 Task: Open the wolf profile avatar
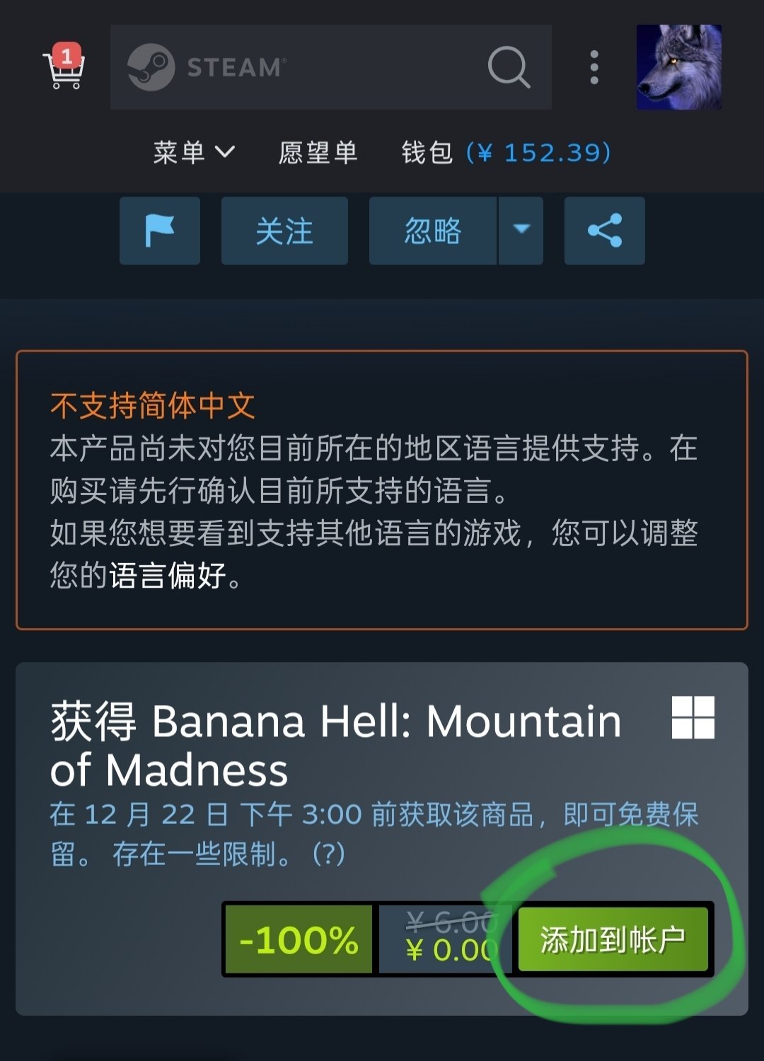(x=679, y=67)
